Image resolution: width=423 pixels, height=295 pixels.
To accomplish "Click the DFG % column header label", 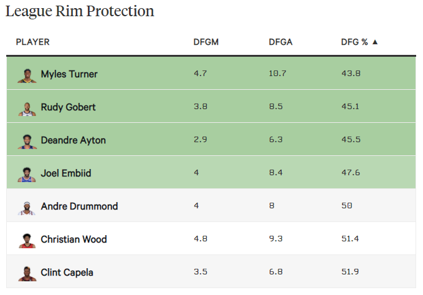I will point(354,42).
